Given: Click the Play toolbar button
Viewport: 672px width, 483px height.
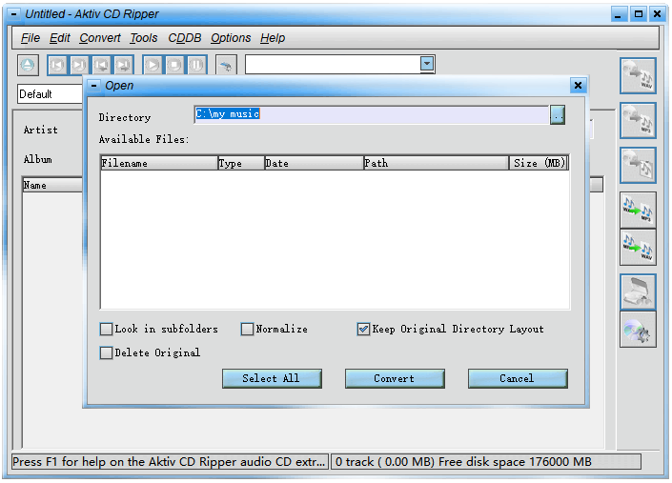Looking at the screenshot, I should click(153, 65).
